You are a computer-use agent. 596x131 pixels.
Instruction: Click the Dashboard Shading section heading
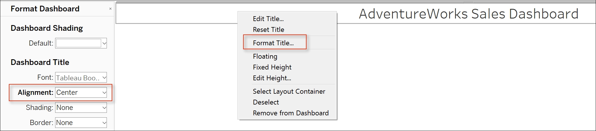click(x=47, y=28)
